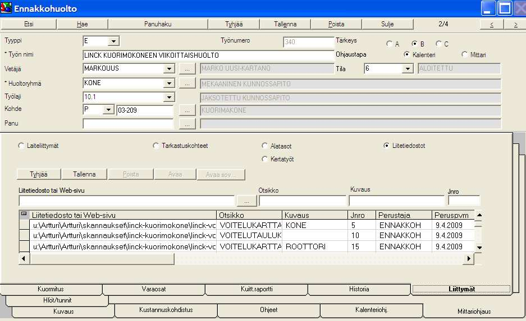The width and height of the screenshot is (526, 321).
Task: Open the Työlaji dropdown showing 10.1
Action: (169, 97)
